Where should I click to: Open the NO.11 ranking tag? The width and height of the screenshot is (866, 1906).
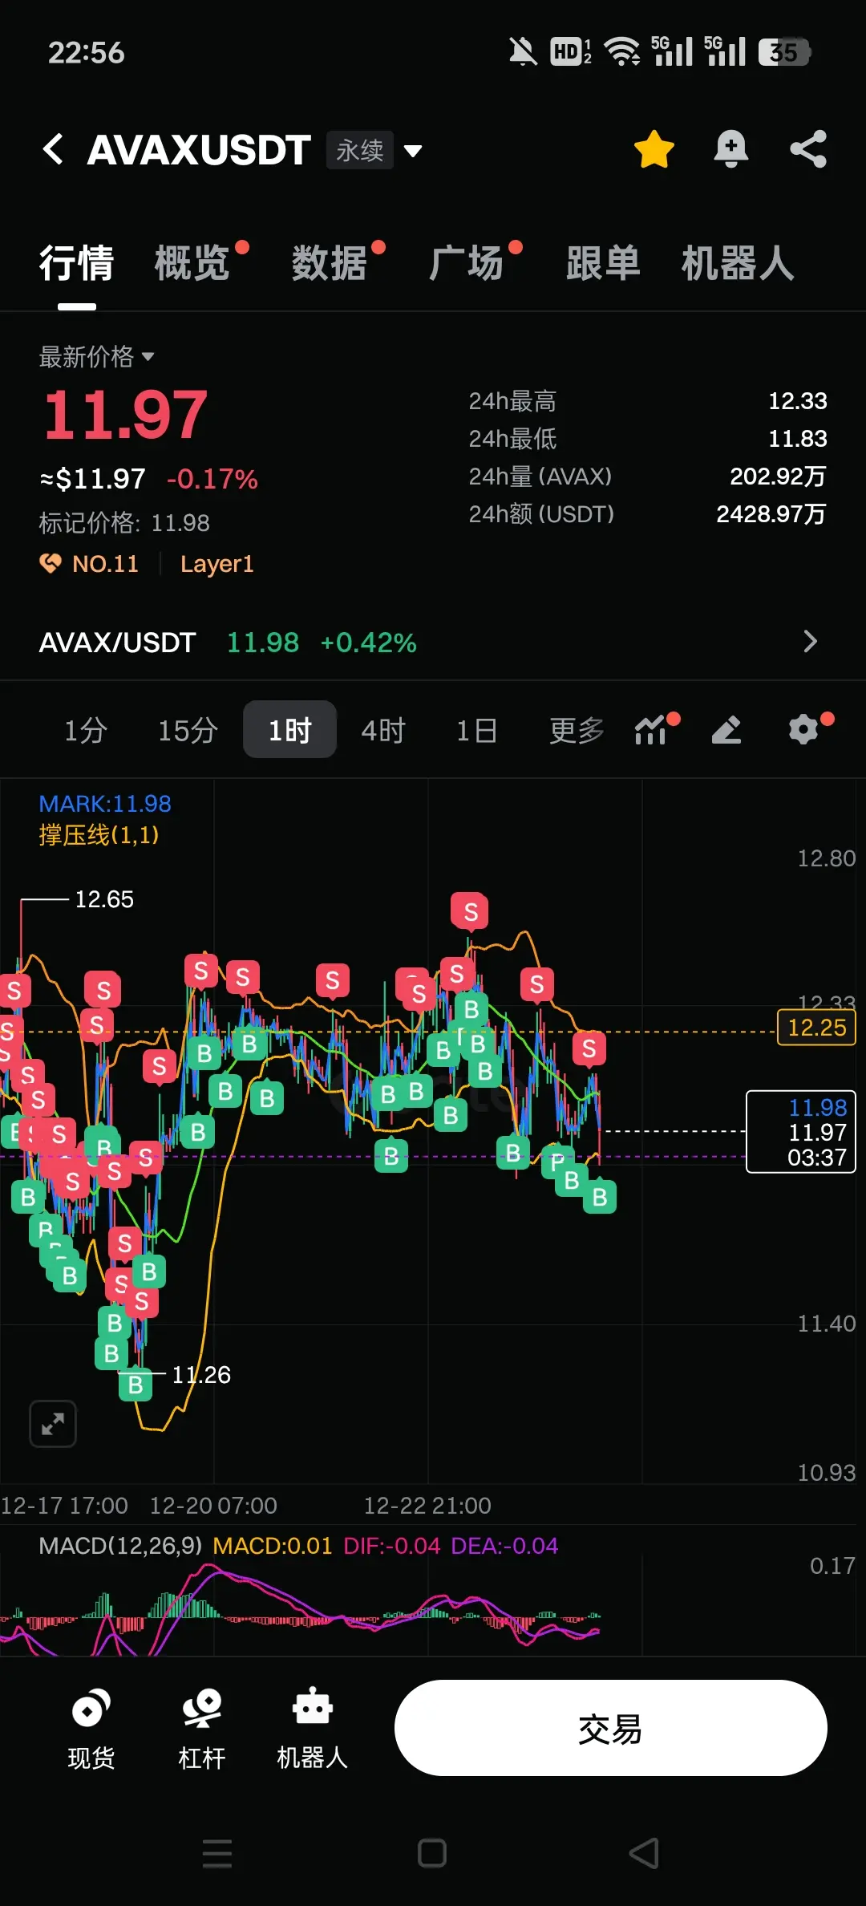(x=90, y=564)
